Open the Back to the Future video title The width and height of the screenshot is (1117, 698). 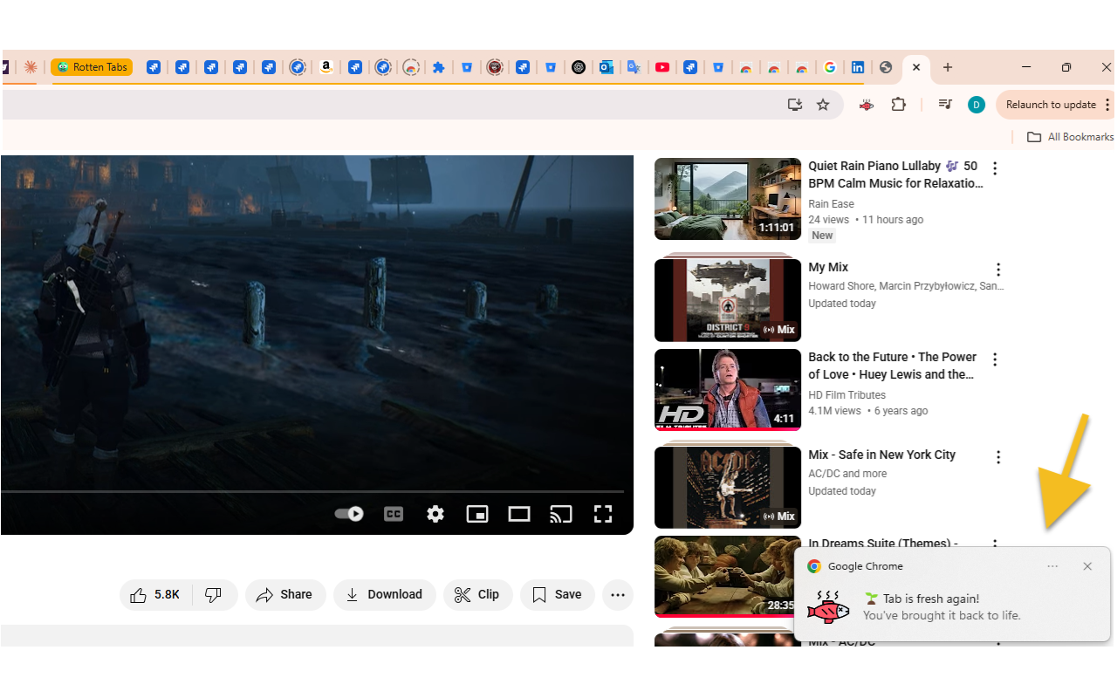(892, 366)
